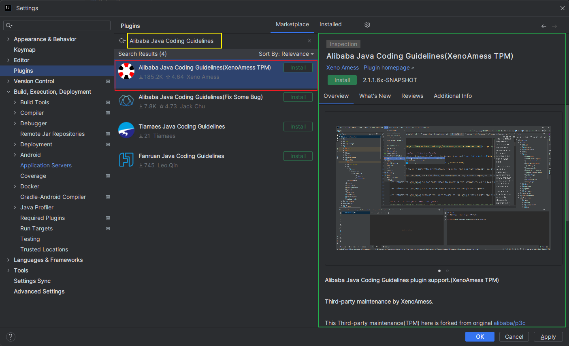
Task: Open the Reviews tab
Action: click(x=412, y=96)
